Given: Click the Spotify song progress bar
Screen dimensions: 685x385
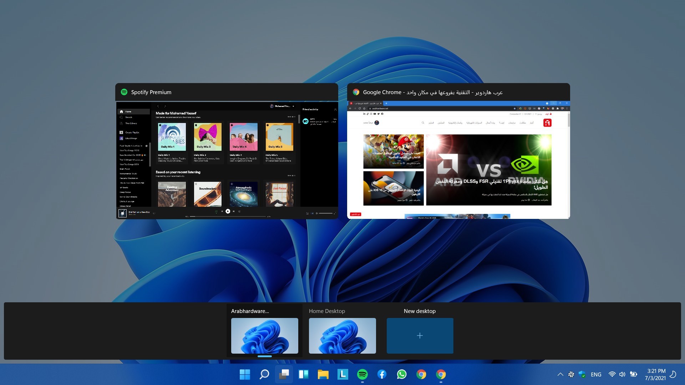Looking at the screenshot, I should (228, 216).
